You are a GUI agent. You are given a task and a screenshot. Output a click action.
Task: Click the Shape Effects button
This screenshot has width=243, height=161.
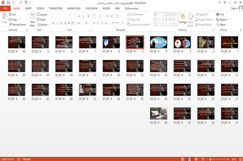coord(204,25)
